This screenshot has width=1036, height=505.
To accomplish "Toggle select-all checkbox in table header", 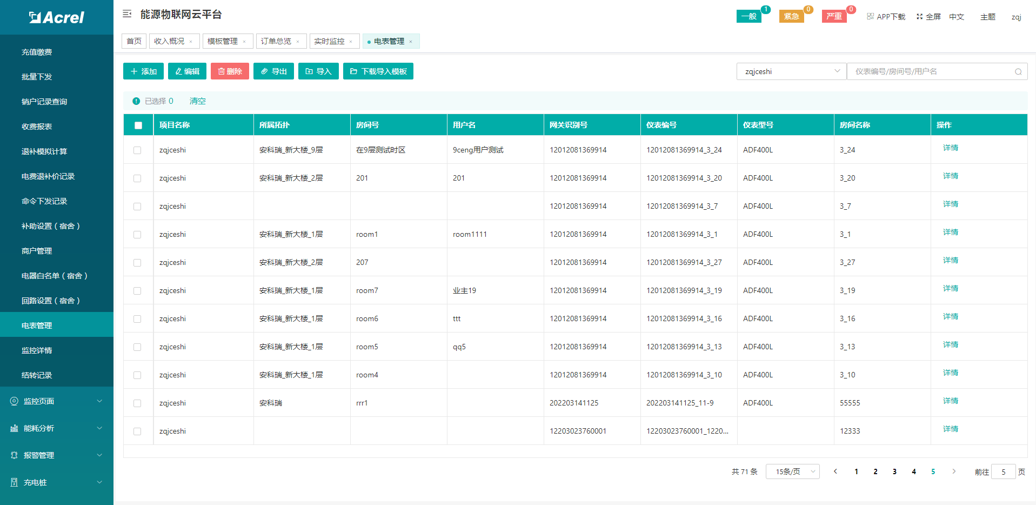I will [138, 125].
